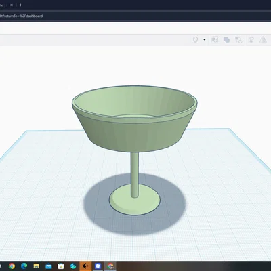Click the Group shapes icon
Screen dimensions: 271x271
226,40
